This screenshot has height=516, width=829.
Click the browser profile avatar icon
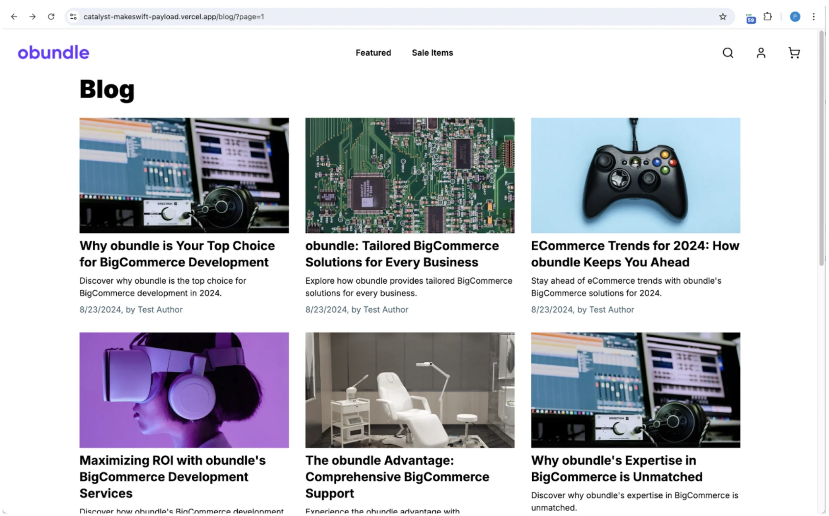(795, 16)
